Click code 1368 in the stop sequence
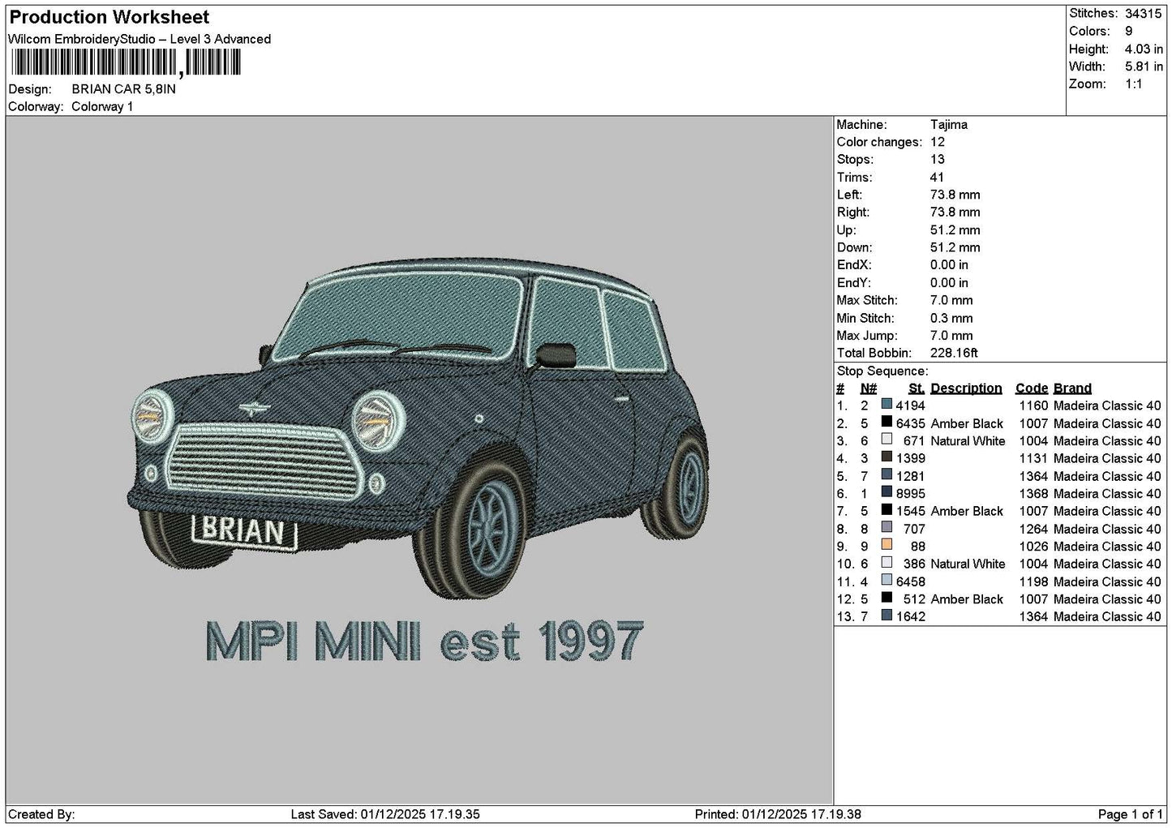 coord(1034,493)
